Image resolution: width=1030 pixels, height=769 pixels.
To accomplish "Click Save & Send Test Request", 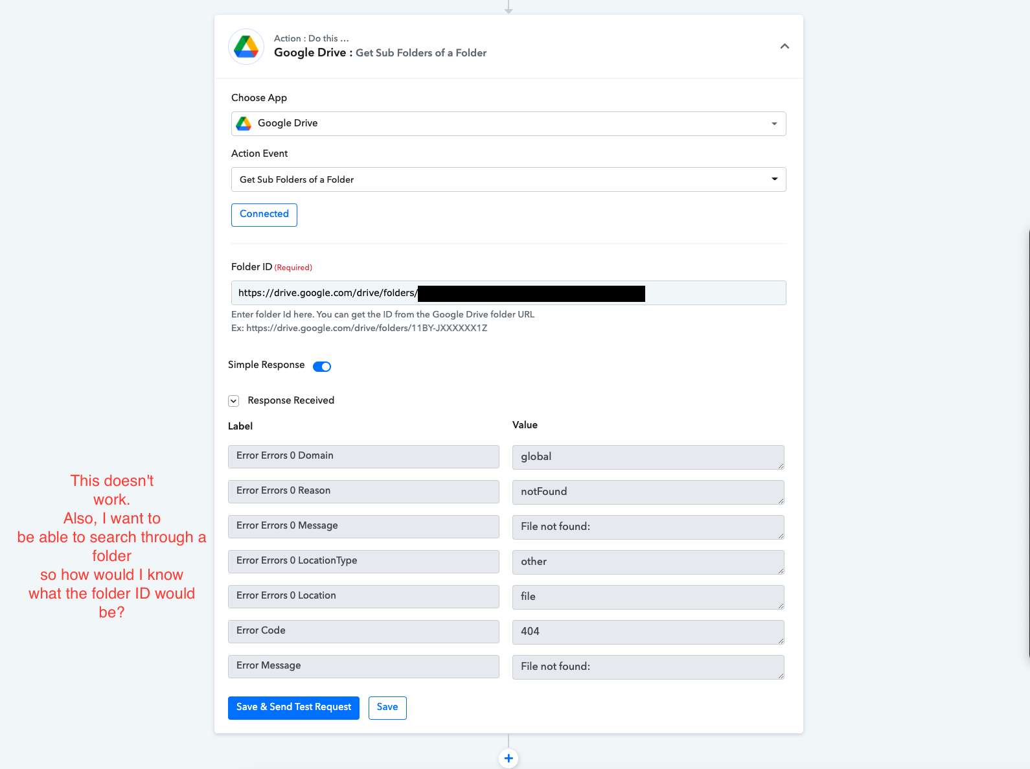I will point(293,707).
